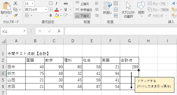Click cell with value 94
177x95 pixels.
coord(110,73)
